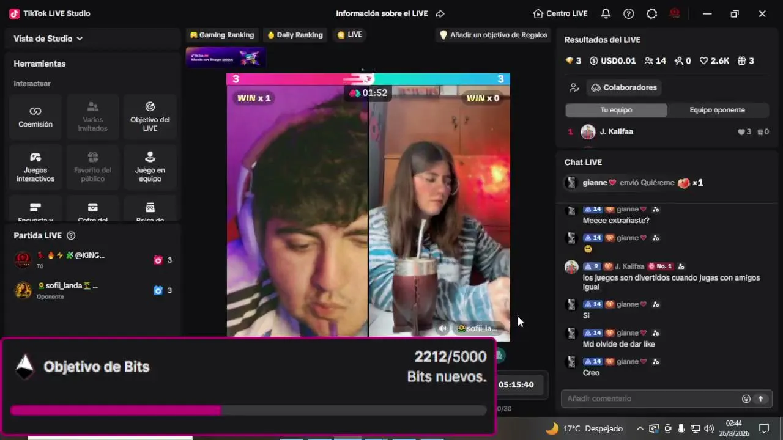Open the emoji picker in comment box

pyautogui.click(x=746, y=398)
